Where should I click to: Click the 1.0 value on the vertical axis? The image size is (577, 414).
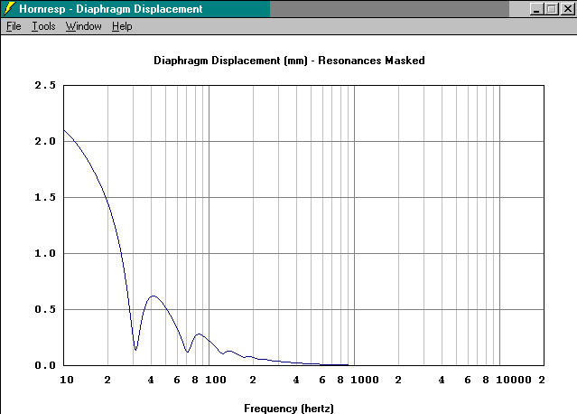45,253
